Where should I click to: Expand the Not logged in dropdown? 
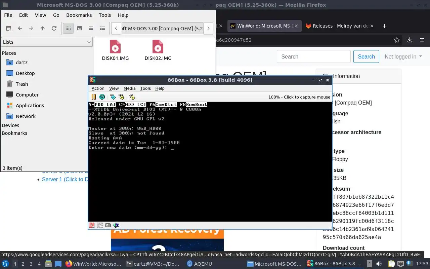coord(403,56)
